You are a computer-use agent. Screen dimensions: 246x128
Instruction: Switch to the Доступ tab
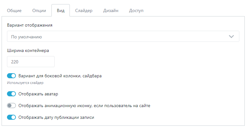pyautogui.click(x=136, y=10)
